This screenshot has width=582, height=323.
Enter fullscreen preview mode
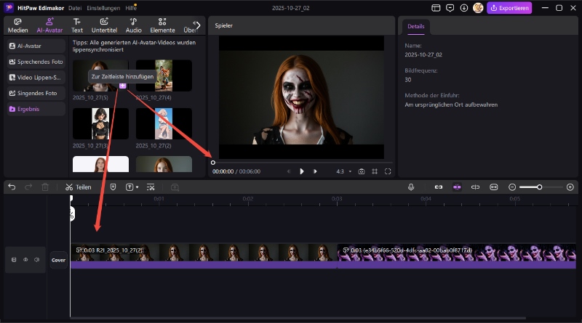coord(388,171)
